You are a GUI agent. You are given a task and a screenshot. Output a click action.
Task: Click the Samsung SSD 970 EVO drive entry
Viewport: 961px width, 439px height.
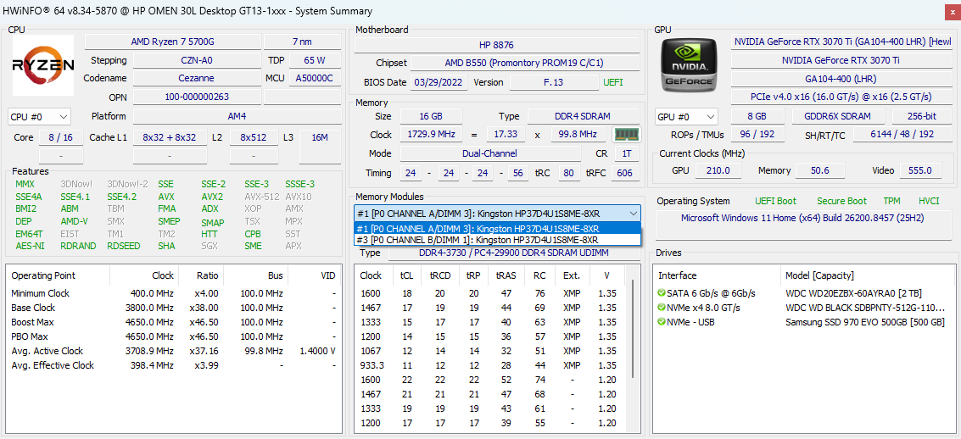(x=865, y=322)
